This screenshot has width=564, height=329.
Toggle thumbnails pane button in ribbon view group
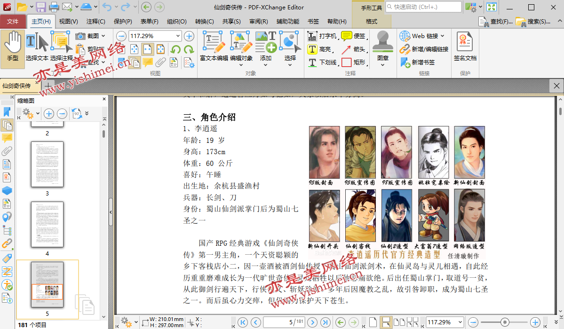[x=135, y=63]
